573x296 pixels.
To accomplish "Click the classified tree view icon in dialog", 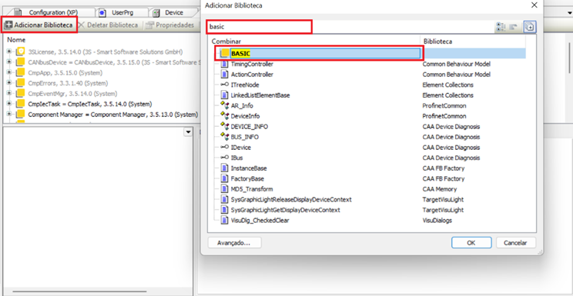I will click(501, 27).
